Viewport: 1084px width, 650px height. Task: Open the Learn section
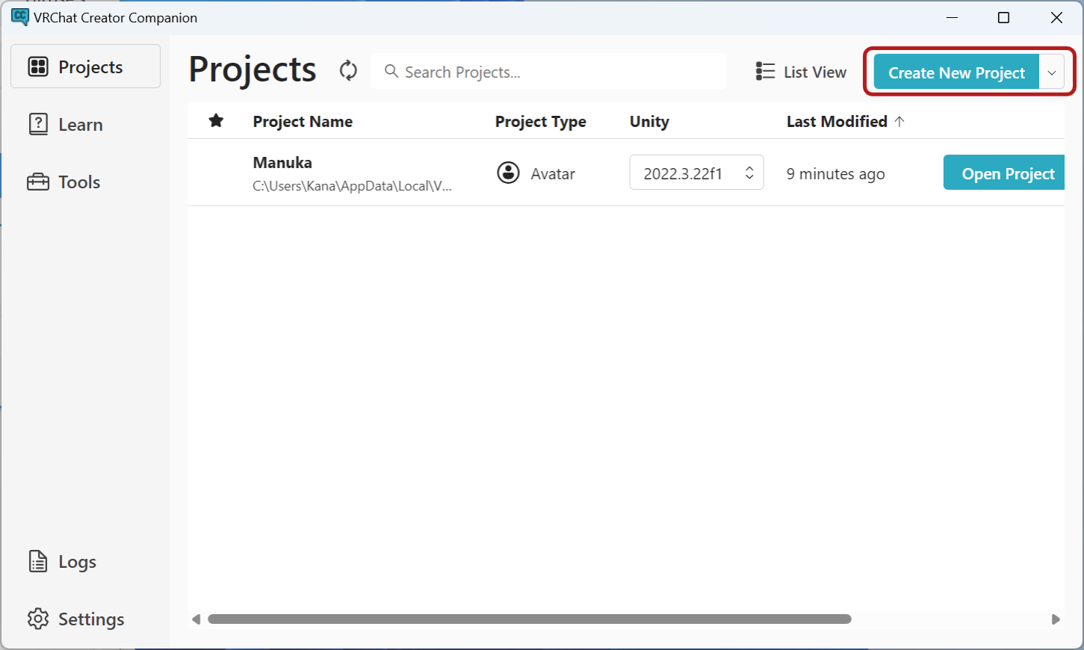click(x=66, y=124)
